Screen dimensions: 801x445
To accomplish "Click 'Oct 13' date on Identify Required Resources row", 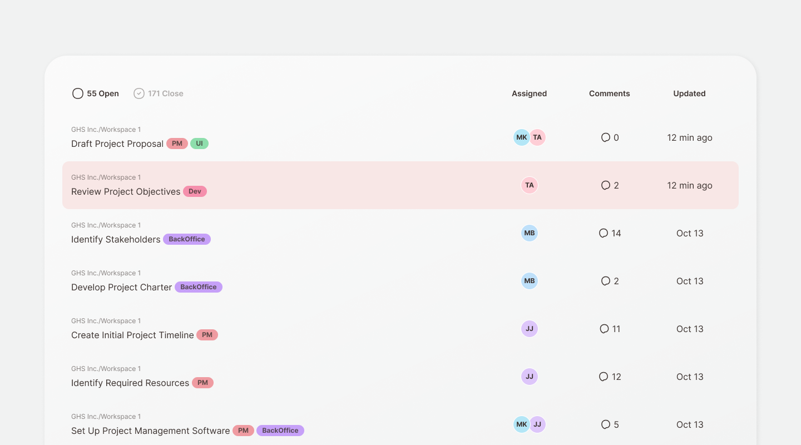I will 690,377.
